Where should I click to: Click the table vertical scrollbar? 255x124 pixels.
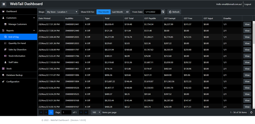[x=254, y=65]
